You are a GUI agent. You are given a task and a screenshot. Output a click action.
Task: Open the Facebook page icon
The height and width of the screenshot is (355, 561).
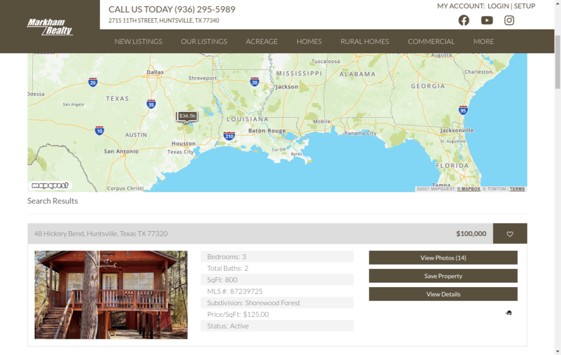tap(463, 20)
